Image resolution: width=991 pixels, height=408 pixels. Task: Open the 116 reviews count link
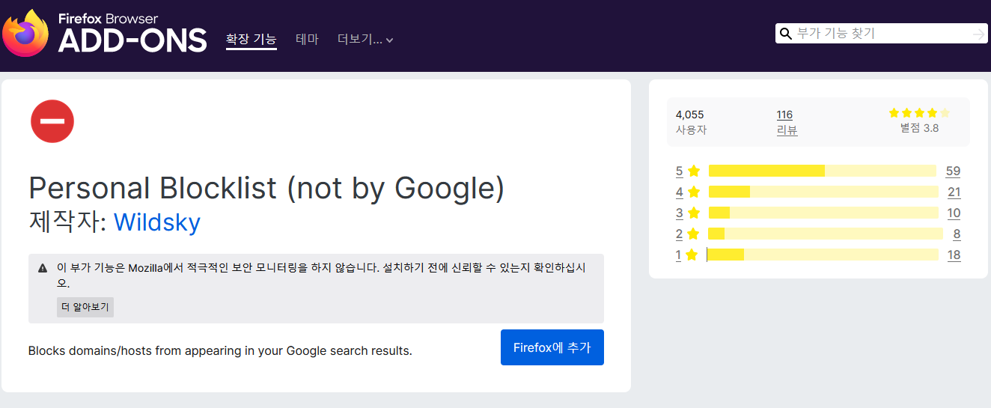784,115
